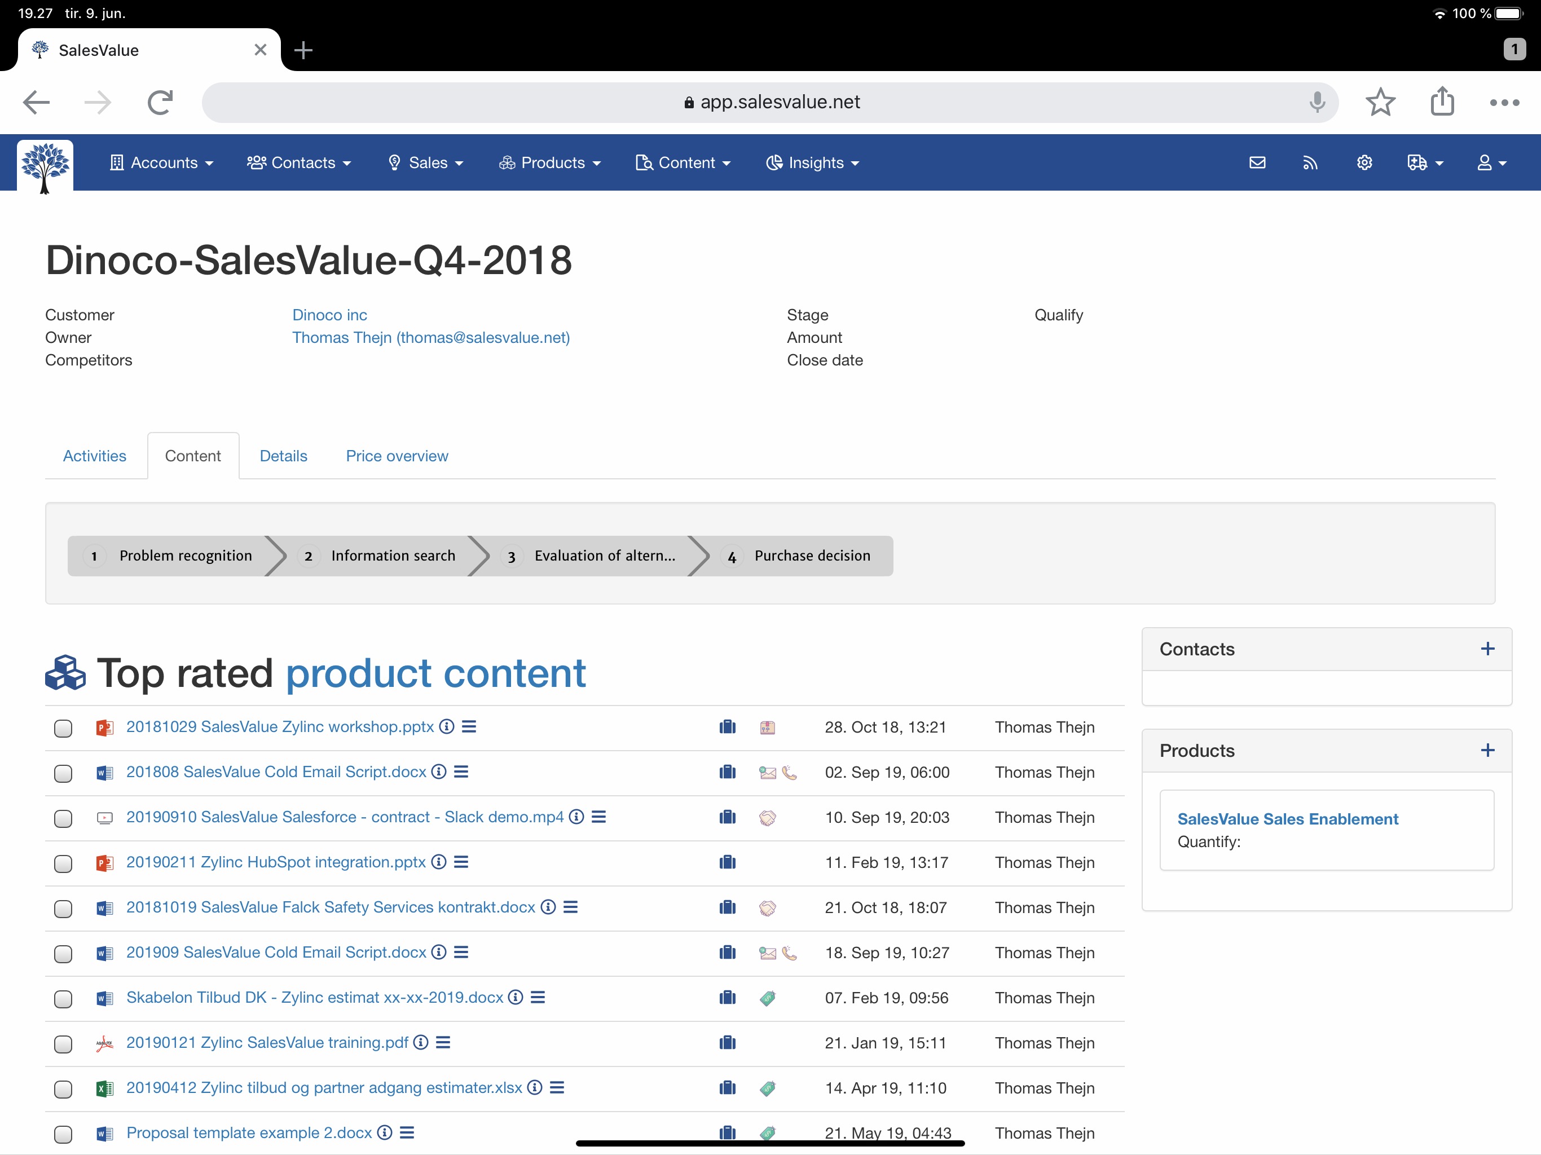Add a product with Products plus icon
Image resolution: width=1541 pixels, height=1155 pixels.
point(1487,750)
